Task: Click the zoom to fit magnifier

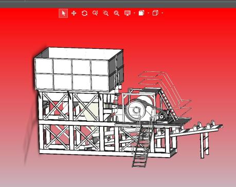Action: (117, 13)
